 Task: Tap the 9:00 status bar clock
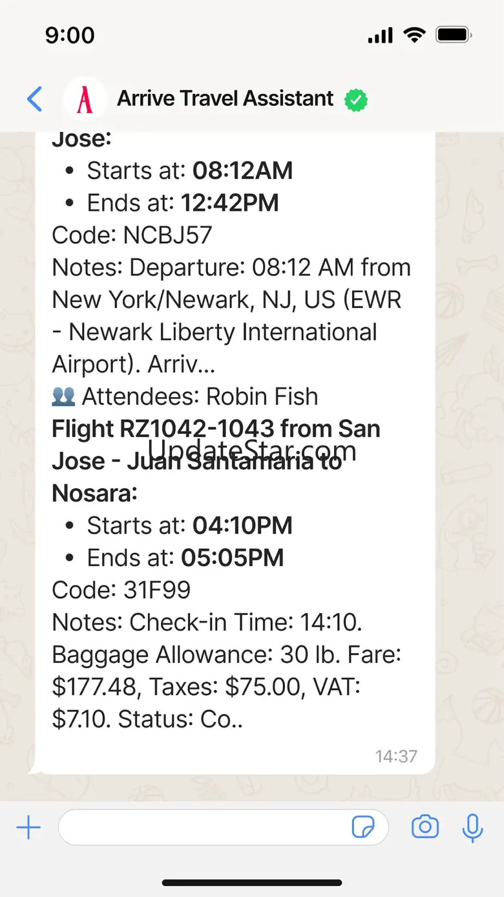(x=70, y=35)
